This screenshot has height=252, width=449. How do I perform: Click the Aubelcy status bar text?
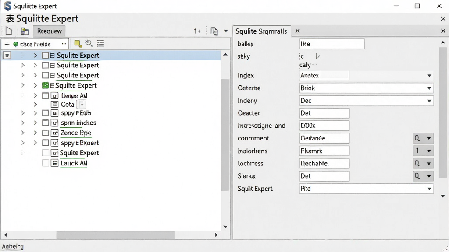13,246
